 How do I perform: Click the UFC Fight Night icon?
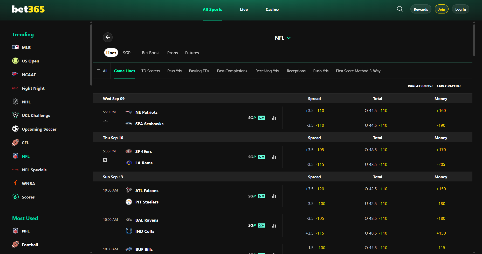tap(15, 88)
